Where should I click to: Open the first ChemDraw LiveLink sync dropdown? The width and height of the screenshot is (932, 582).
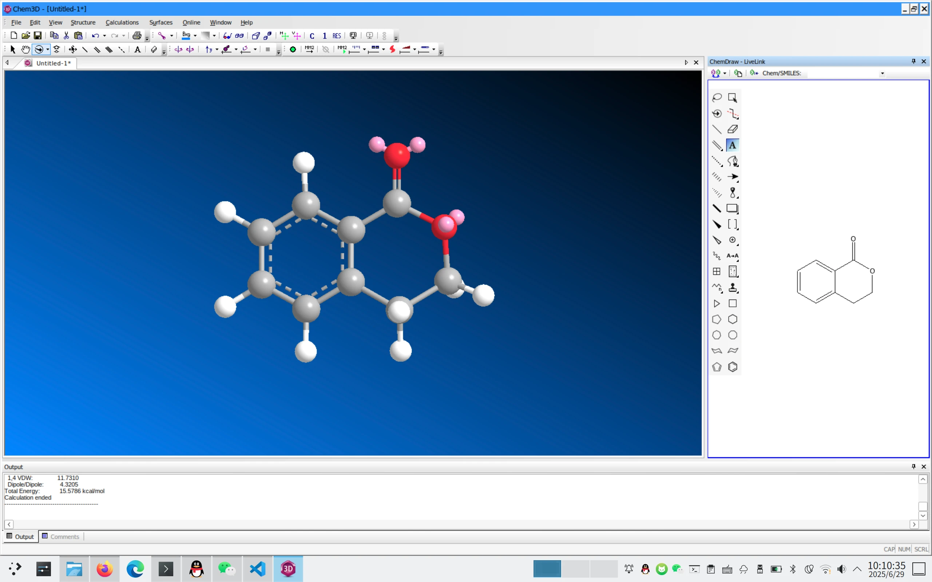coord(725,73)
